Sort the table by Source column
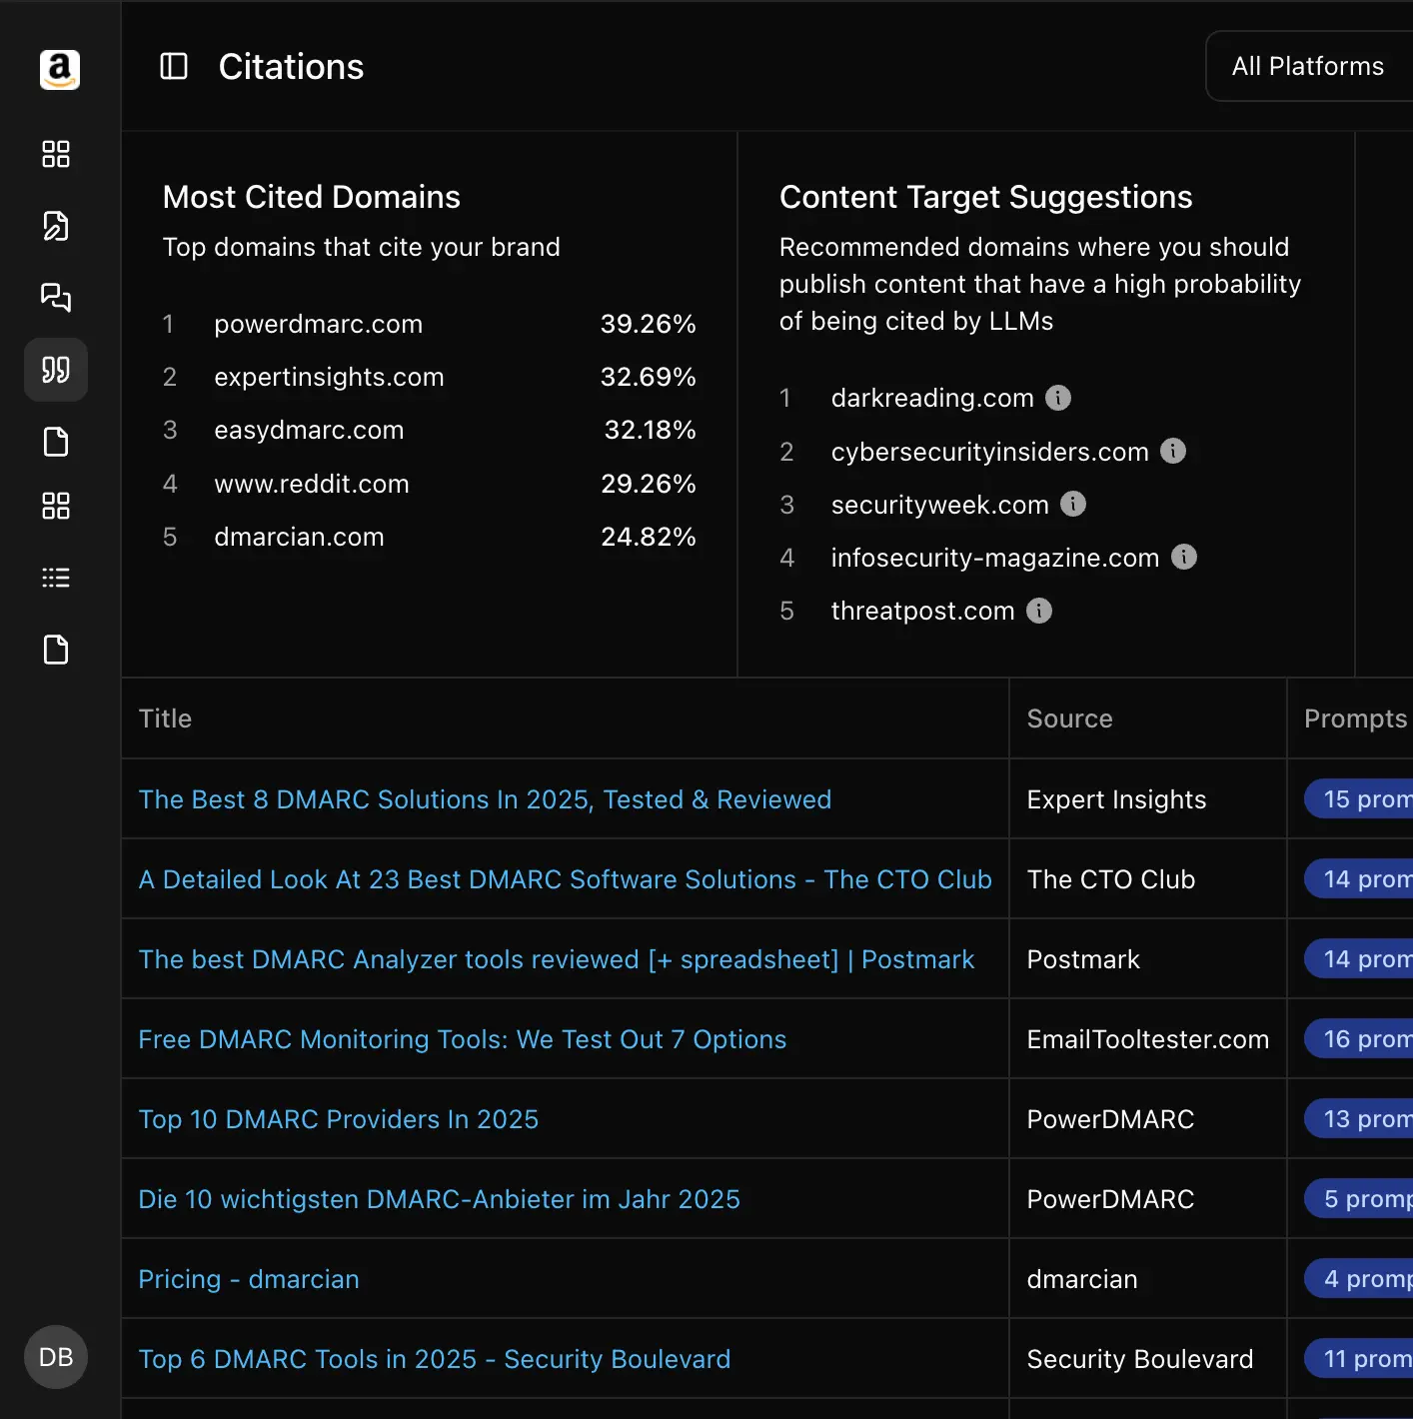 click(1068, 718)
